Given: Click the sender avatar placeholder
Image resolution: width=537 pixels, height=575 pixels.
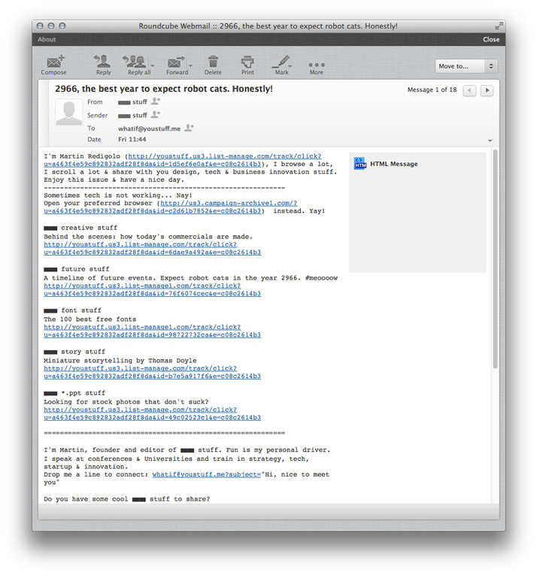Looking at the screenshot, I should (x=68, y=113).
